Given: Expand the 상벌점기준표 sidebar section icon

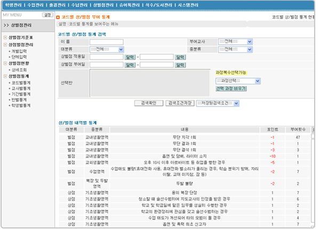Looking at the screenshot, I should [x=5, y=38].
